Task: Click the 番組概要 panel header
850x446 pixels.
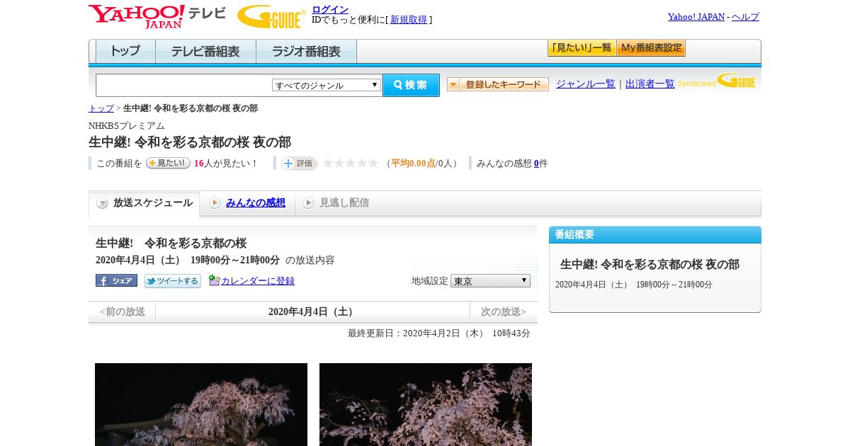Action: pyautogui.click(x=655, y=235)
